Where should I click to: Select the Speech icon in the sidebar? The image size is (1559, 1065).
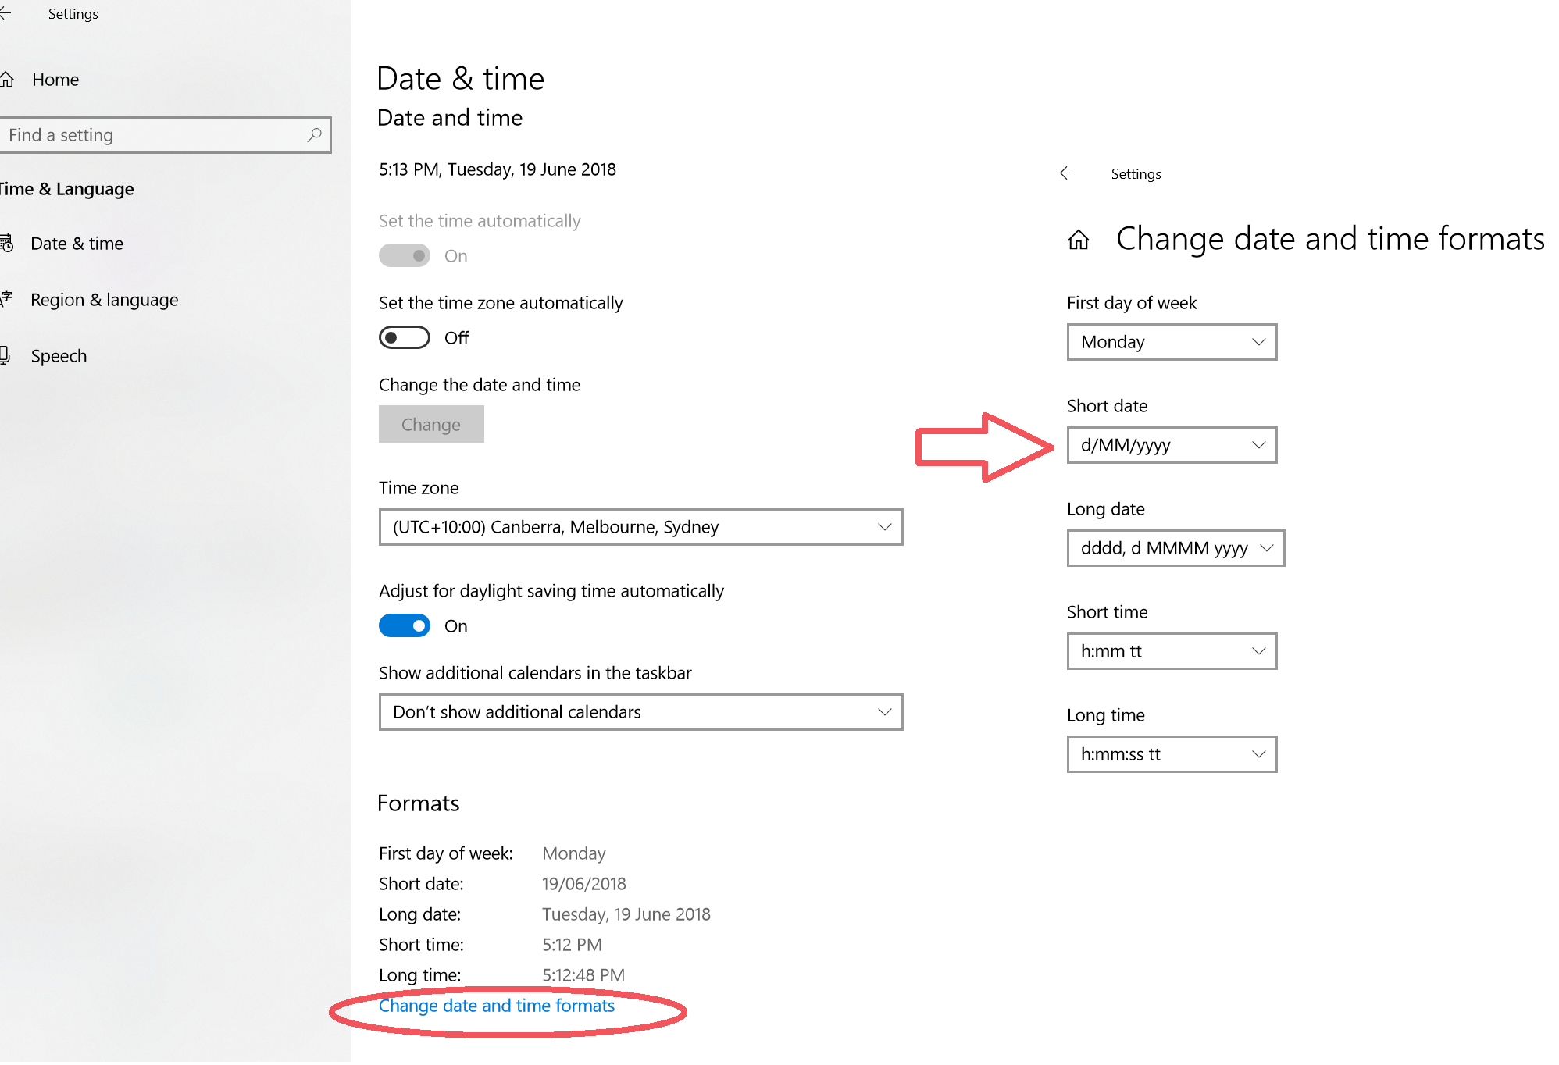(6, 355)
